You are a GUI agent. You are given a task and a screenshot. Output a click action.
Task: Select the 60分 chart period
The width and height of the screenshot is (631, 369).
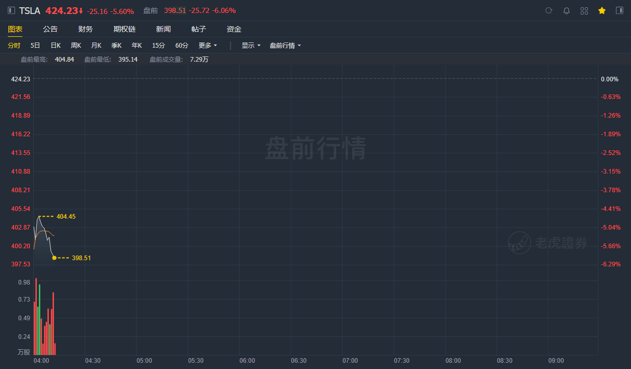click(x=182, y=46)
